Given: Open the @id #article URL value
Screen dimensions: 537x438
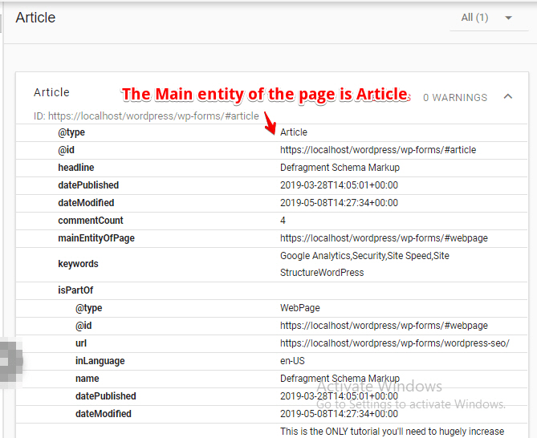Looking at the screenshot, I should click(378, 150).
